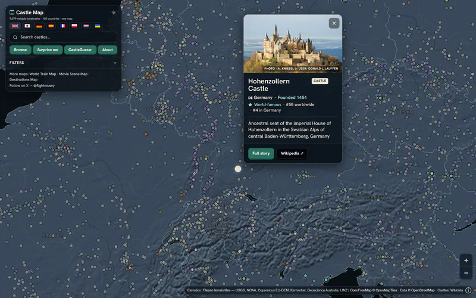The image size is (476, 298).
Task: Pick the Spanish flag language option
Action: 51,26
